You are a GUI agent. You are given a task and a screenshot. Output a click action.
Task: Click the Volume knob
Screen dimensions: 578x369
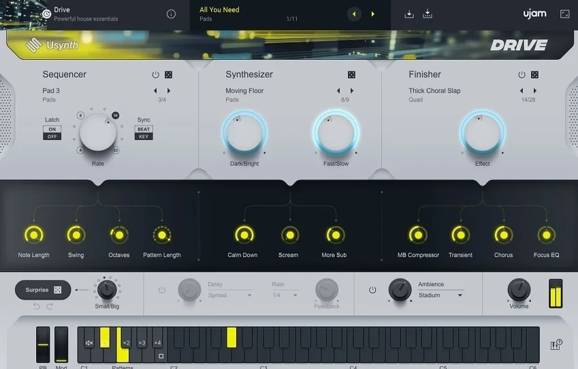(519, 290)
